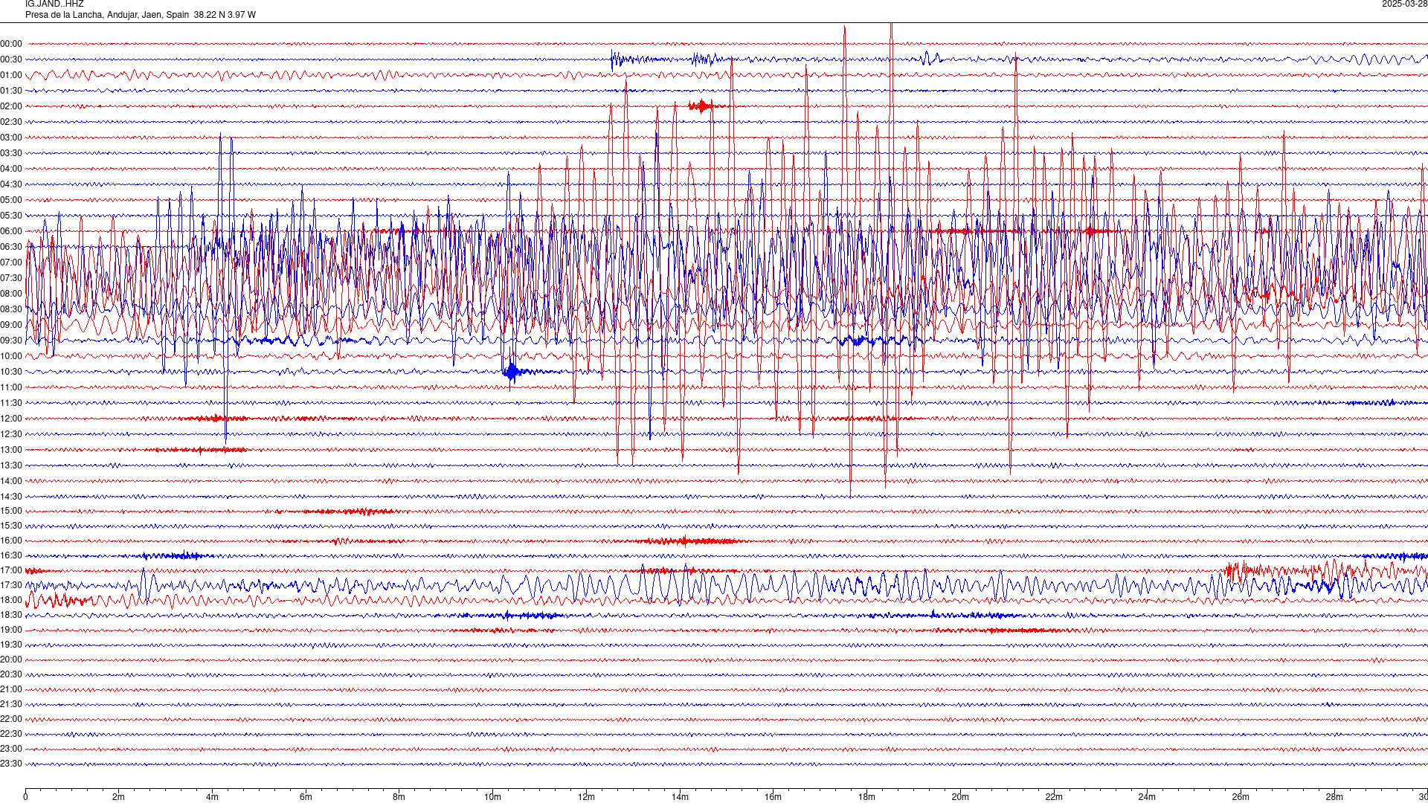Select the 04:30 trace time label
The height and width of the screenshot is (803, 1428).
(x=11, y=184)
